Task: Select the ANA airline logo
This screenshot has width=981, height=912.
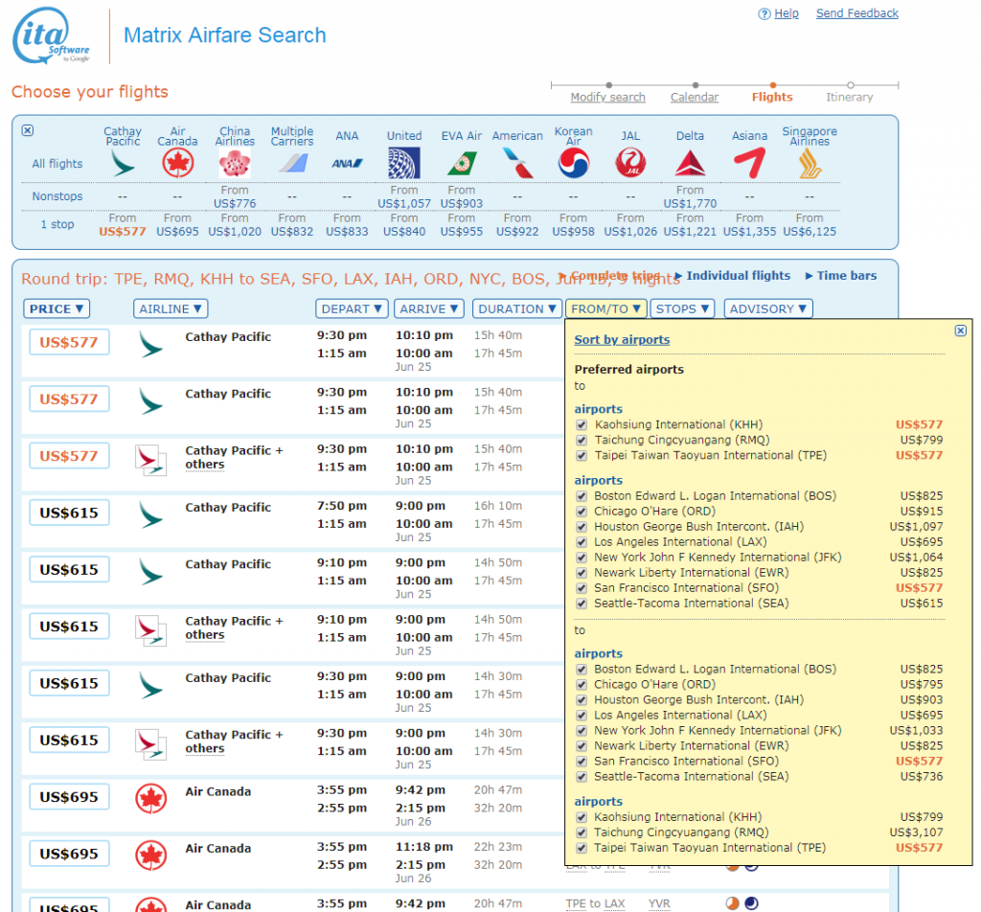Action: tap(347, 164)
